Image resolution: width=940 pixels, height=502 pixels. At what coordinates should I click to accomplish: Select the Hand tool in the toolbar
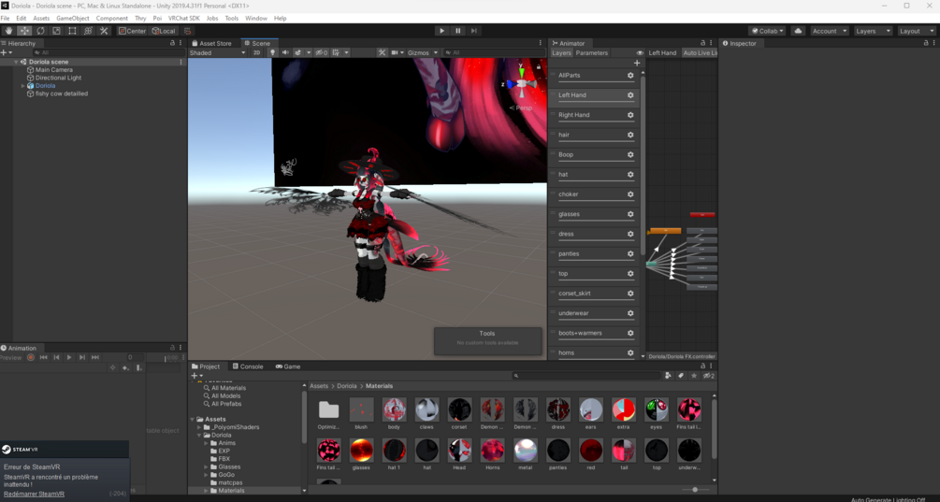pyautogui.click(x=8, y=31)
